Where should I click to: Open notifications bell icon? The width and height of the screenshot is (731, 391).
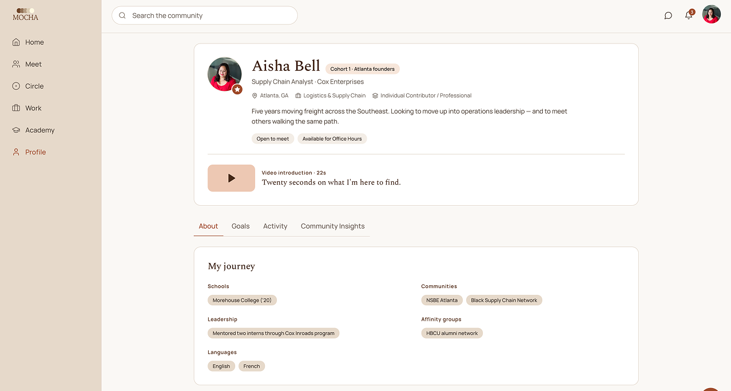coord(689,15)
